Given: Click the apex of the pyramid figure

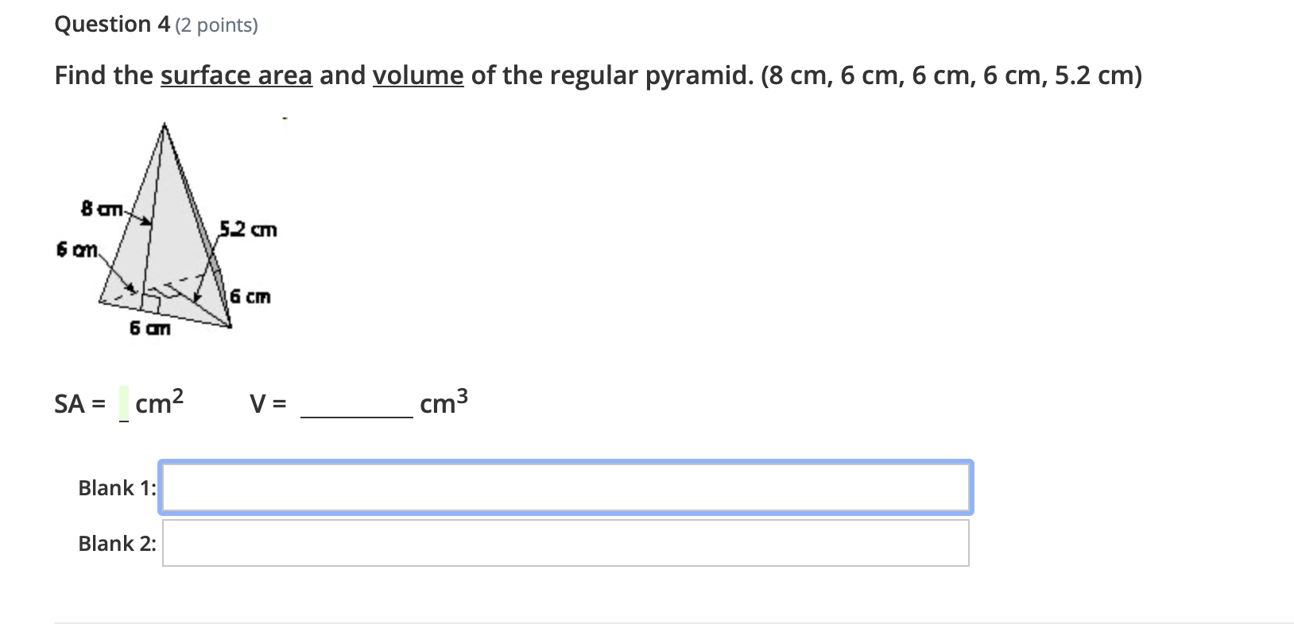Looking at the screenshot, I should 165,125.
